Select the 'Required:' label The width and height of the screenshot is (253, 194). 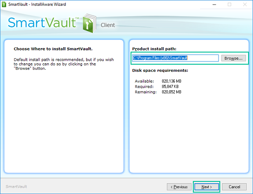tap(144, 87)
